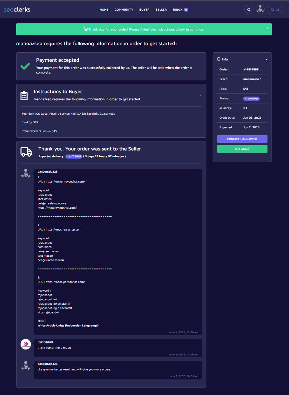This screenshot has width=289, height=395.
Task: Open Inbox with 6 messages
Action: 180,10
